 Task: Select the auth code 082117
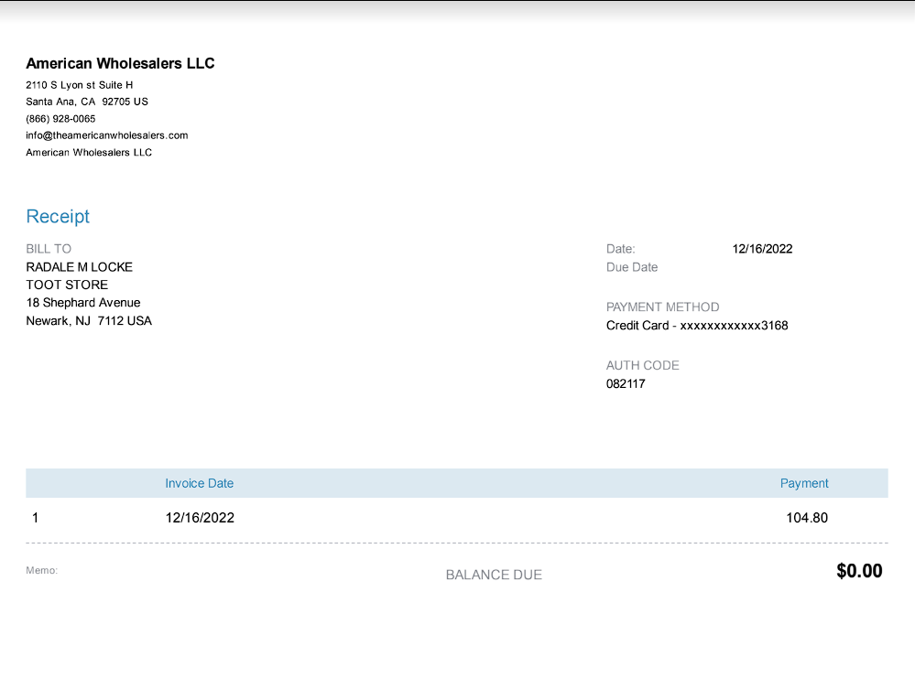(x=626, y=383)
